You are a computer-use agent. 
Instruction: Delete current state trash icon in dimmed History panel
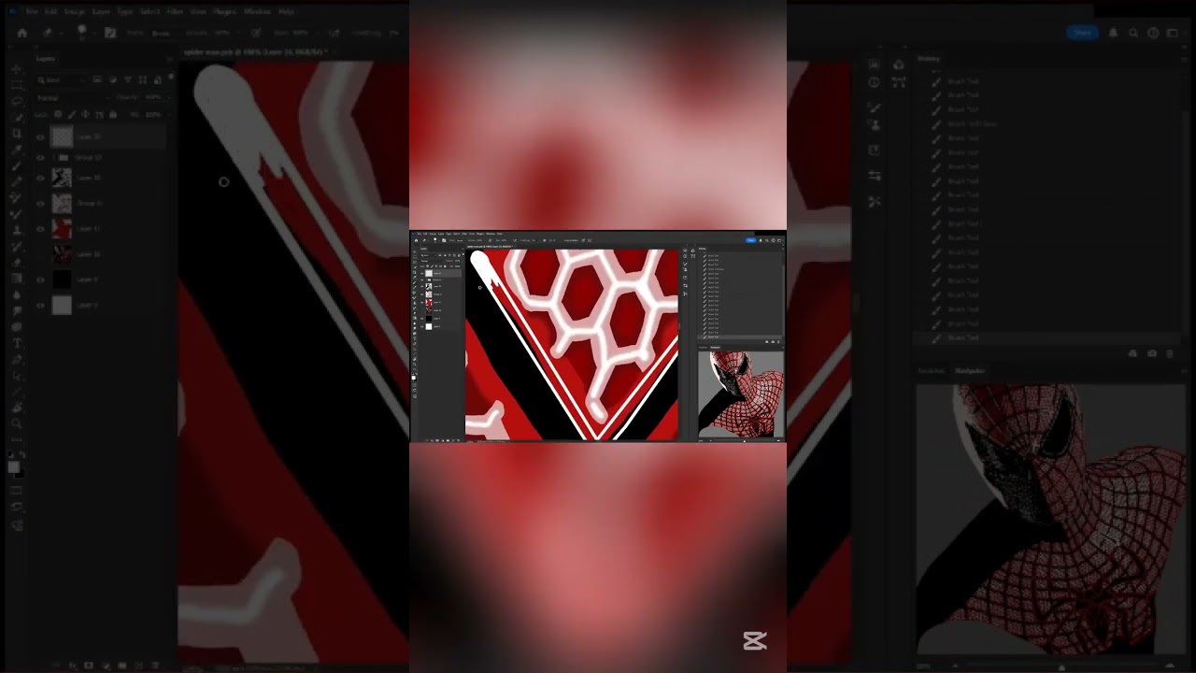(x=1169, y=353)
